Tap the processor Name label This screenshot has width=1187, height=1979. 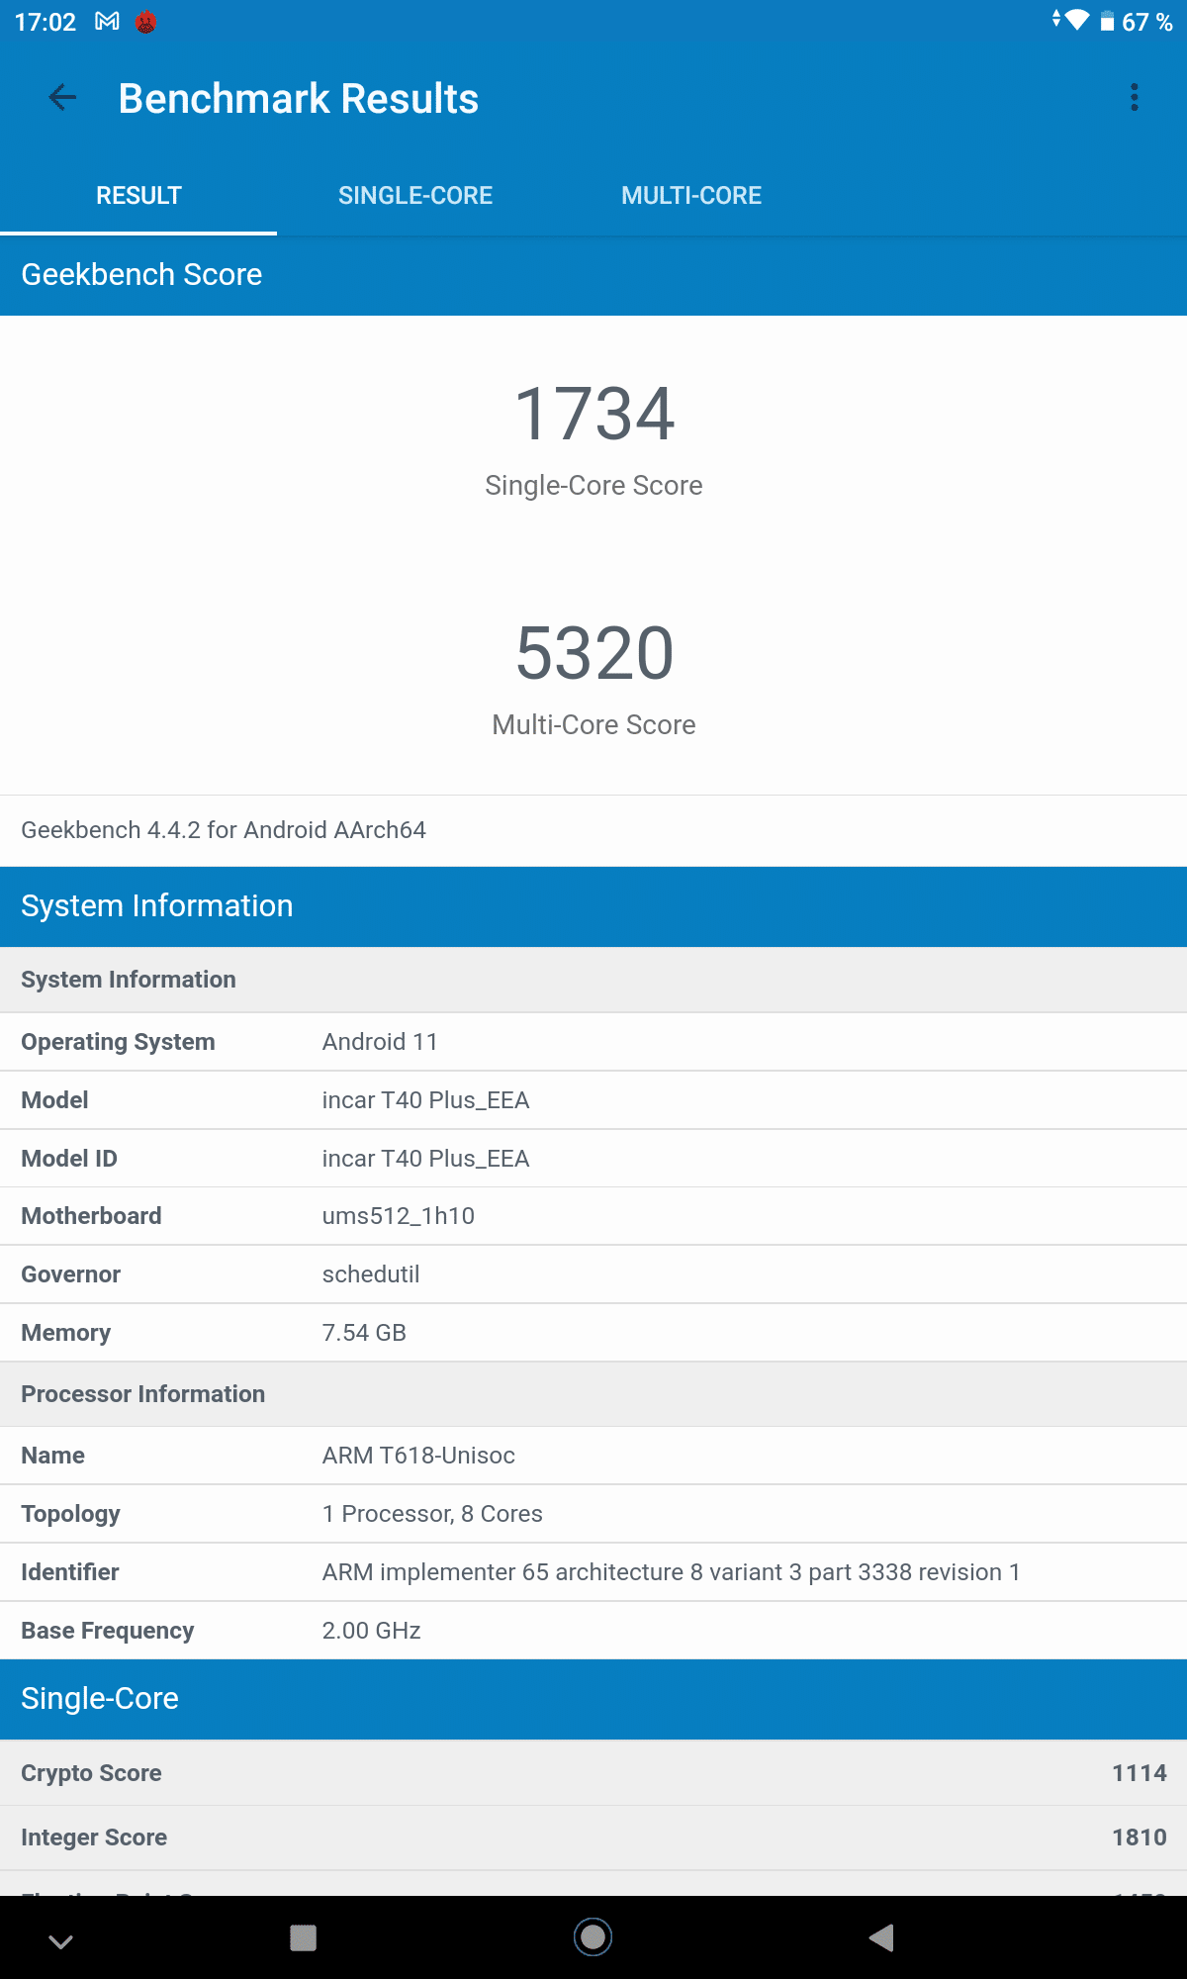[x=53, y=1456]
